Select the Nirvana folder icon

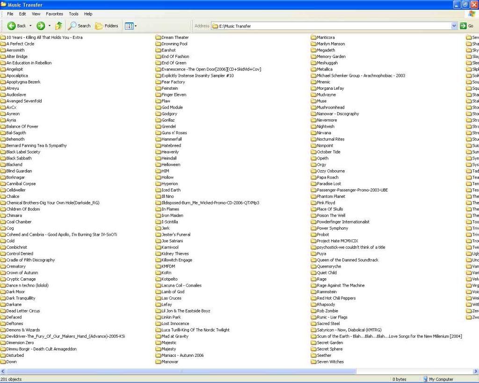point(313,133)
